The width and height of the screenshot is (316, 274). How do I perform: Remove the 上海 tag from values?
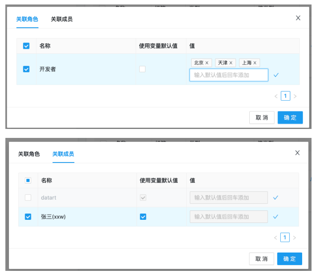[x=255, y=63]
